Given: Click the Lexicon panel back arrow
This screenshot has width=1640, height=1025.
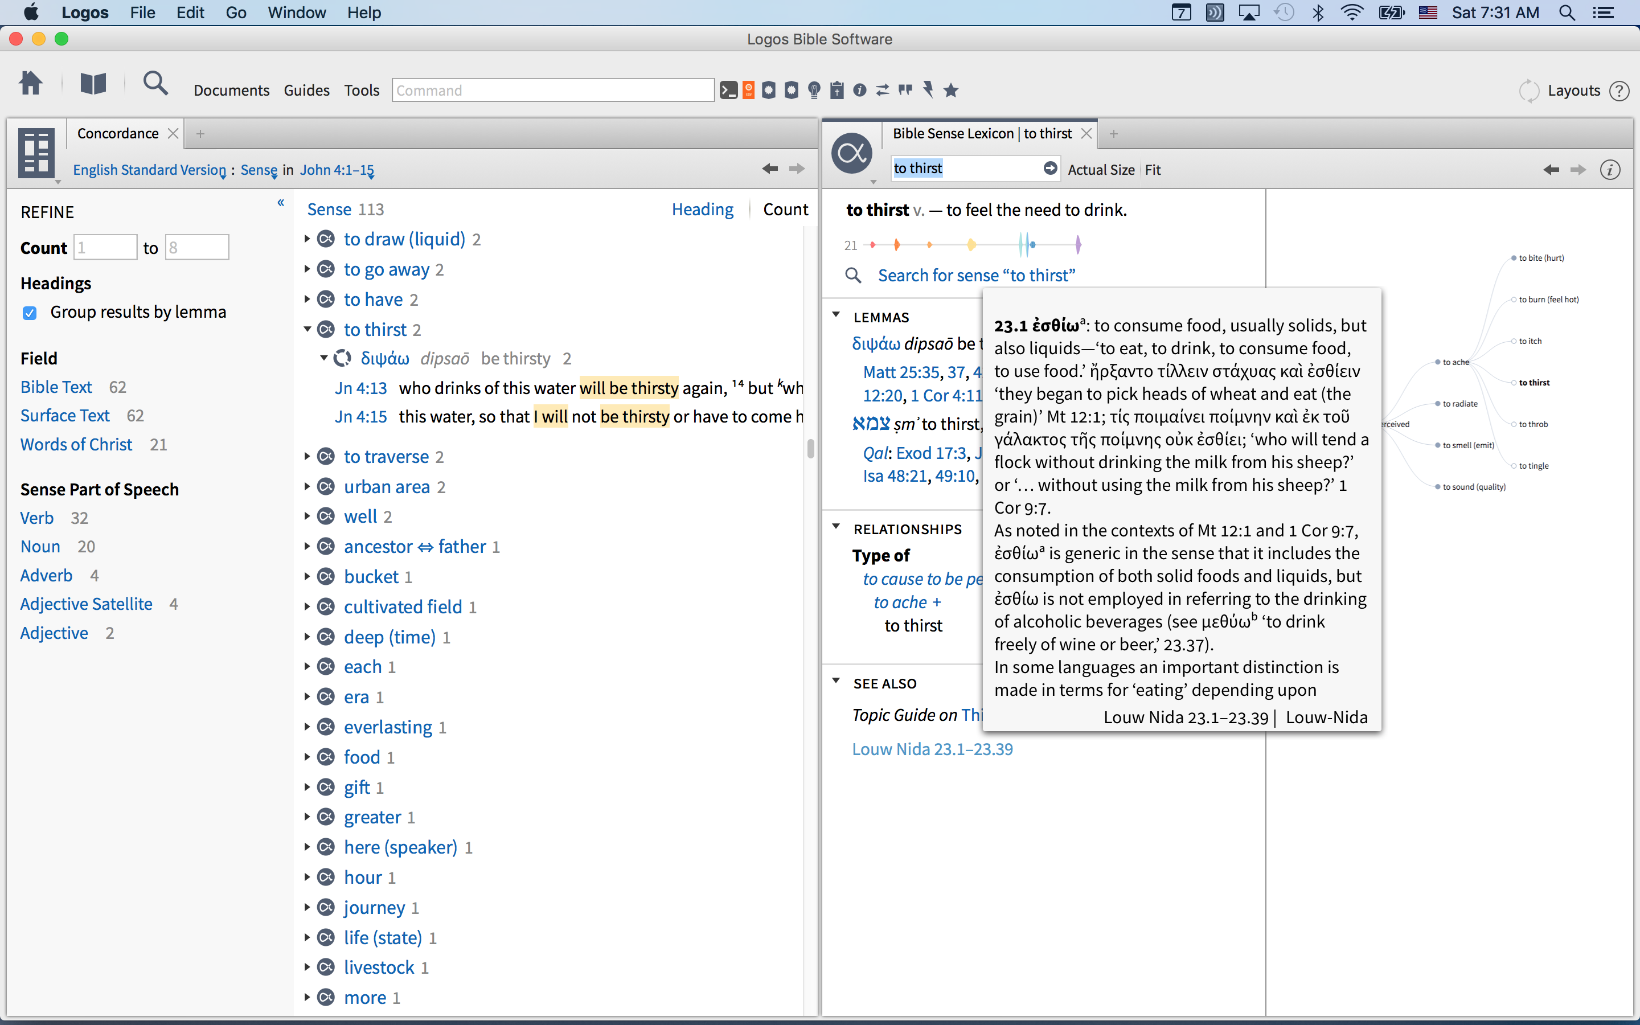Looking at the screenshot, I should tap(1551, 170).
